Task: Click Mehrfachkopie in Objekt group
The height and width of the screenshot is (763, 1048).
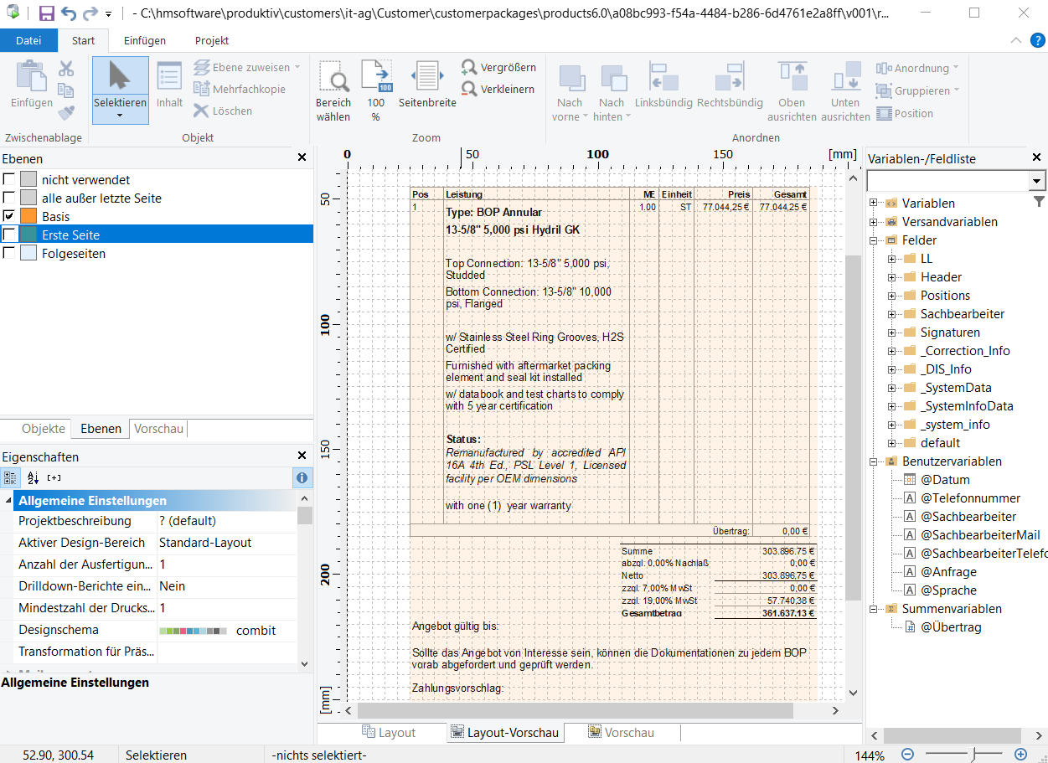Action: [240, 89]
